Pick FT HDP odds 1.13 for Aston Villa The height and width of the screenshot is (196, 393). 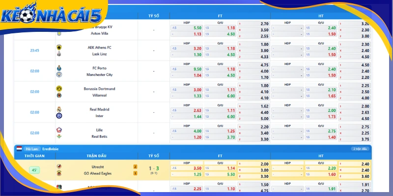(187, 34)
